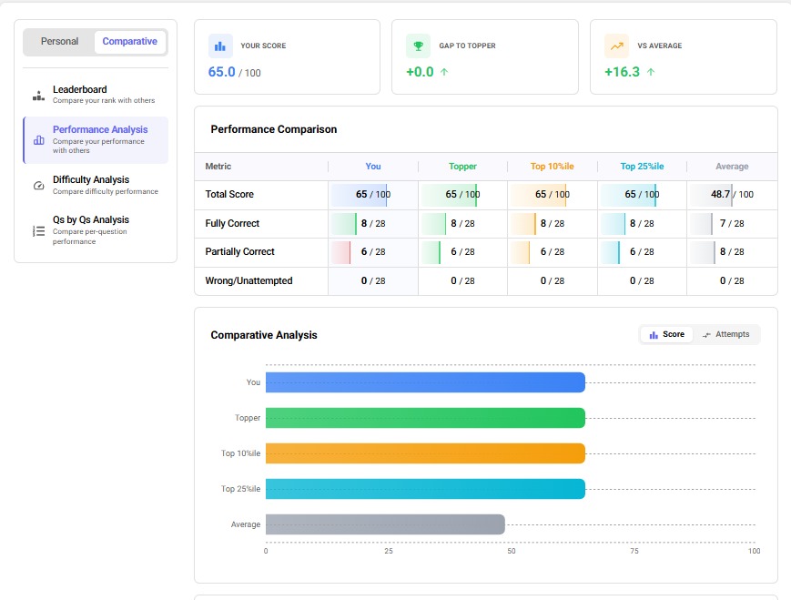Click the orange Top 10%ile chart bar

pyautogui.click(x=425, y=453)
